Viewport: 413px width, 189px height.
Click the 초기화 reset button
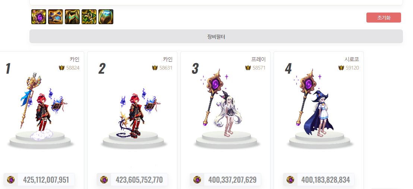384,17
